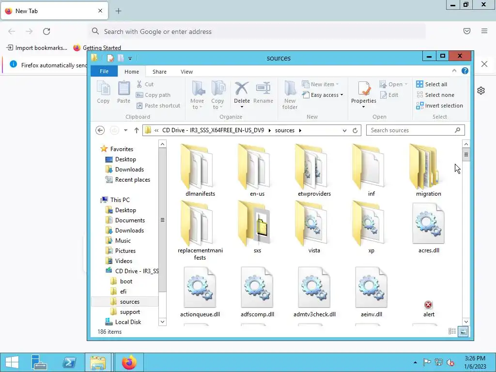Expand breadcrumb arrow after sources
The image size is (496, 372).
pyautogui.click(x=300, y=130)
